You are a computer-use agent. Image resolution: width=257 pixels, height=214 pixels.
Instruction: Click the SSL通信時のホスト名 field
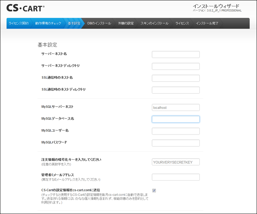point(176,78)
